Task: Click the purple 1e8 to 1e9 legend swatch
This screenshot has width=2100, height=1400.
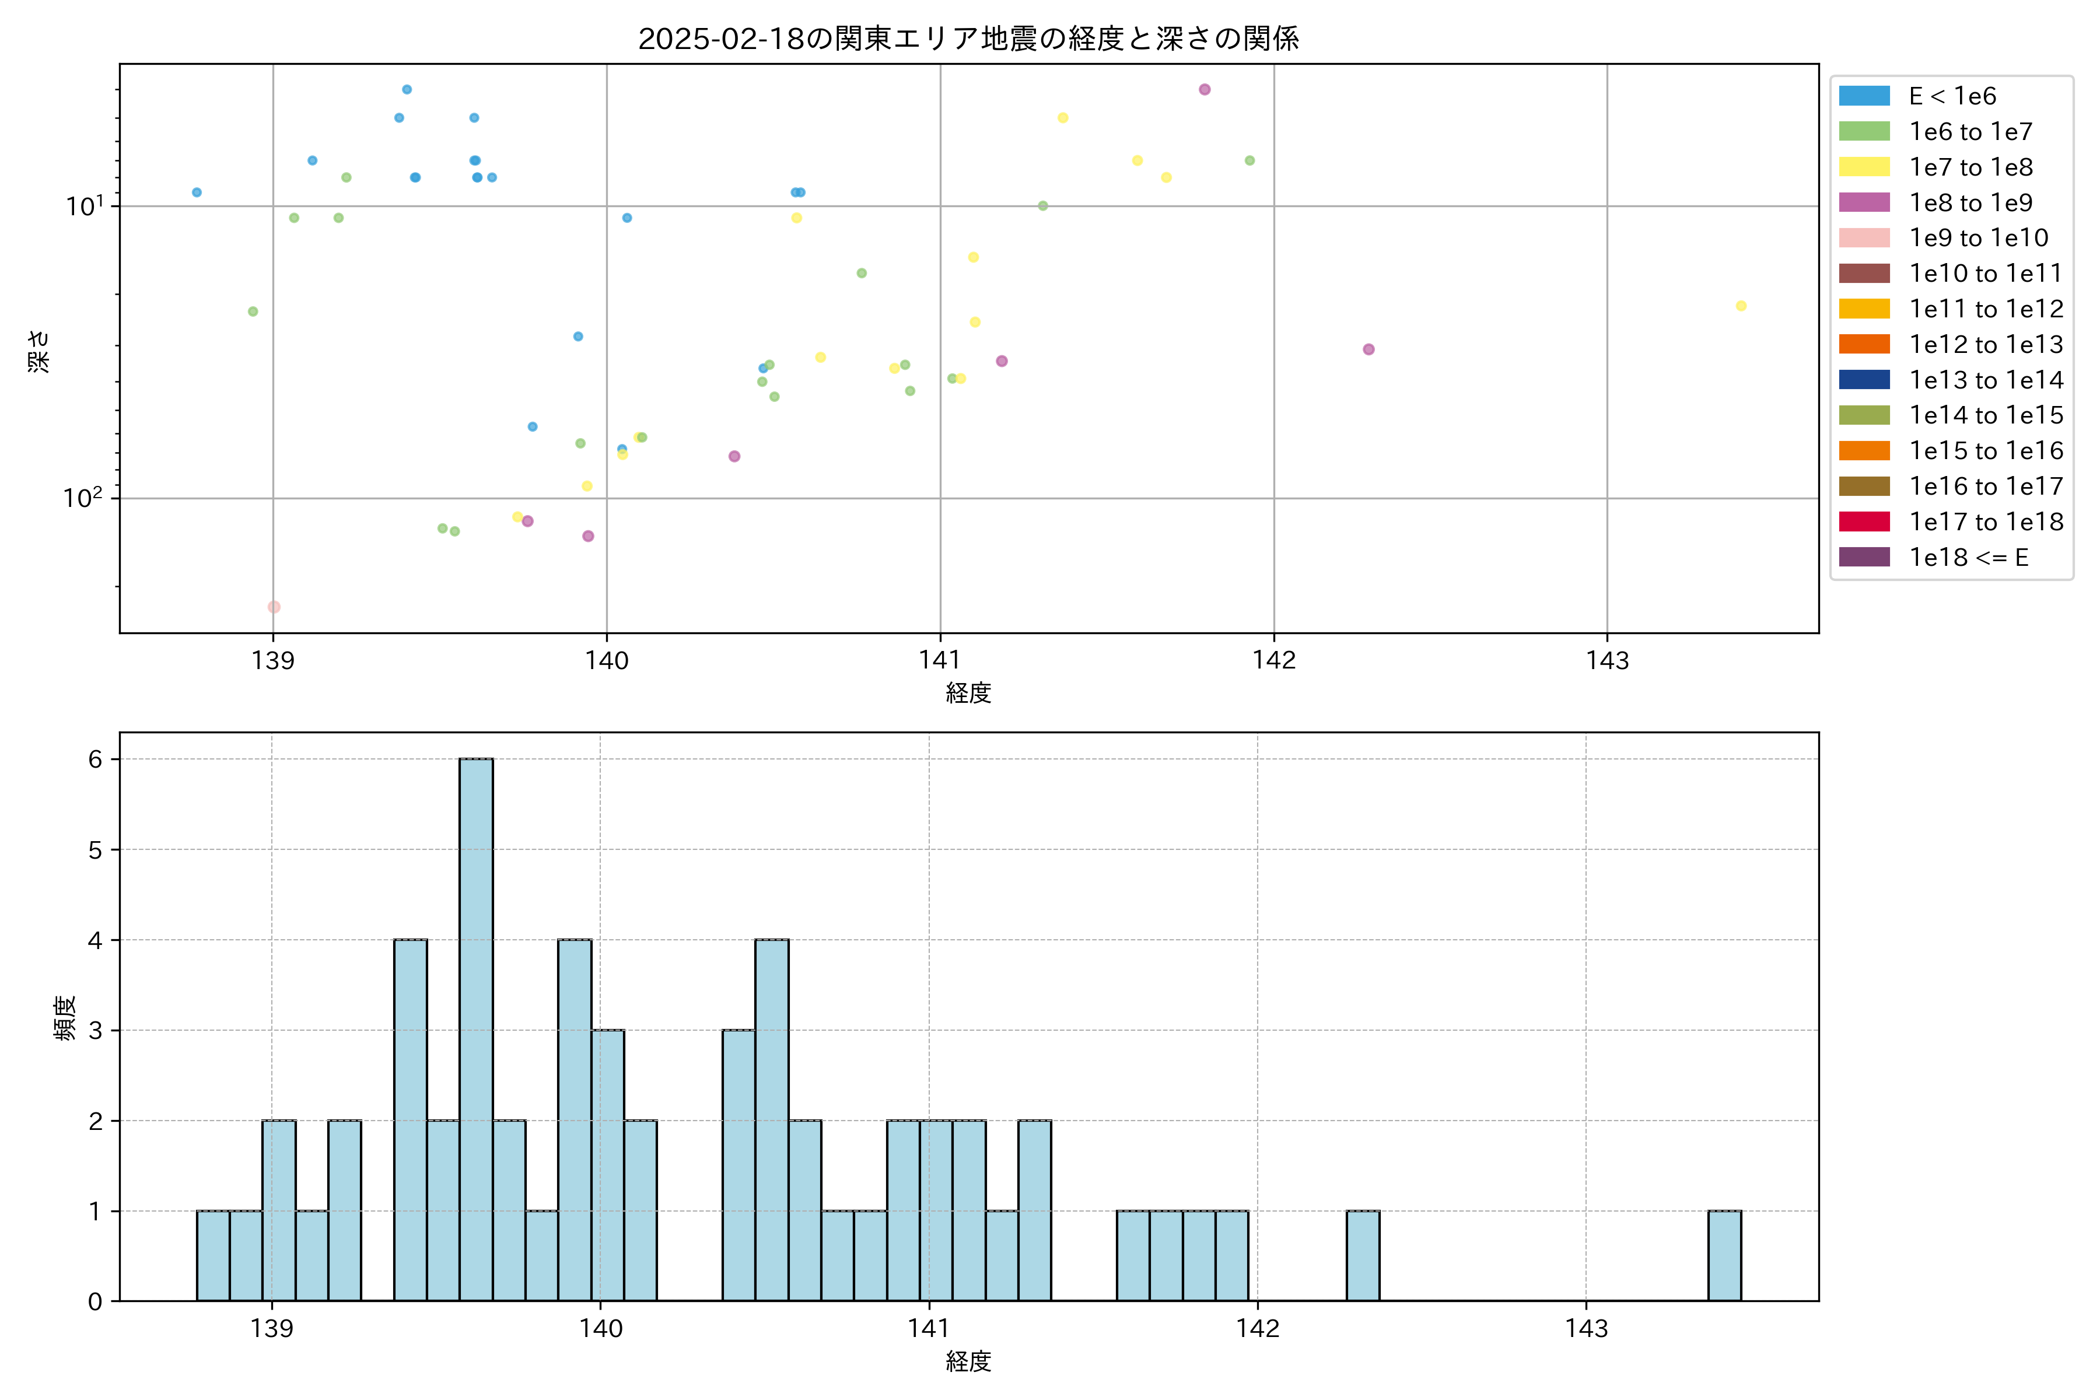Action: point(1863,202)
